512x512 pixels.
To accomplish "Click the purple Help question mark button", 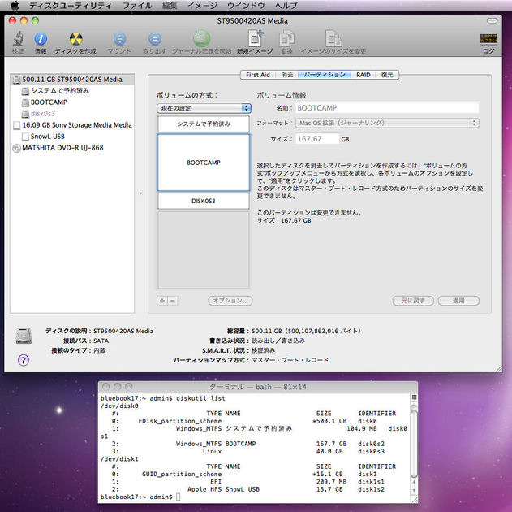I will (24, 360).
